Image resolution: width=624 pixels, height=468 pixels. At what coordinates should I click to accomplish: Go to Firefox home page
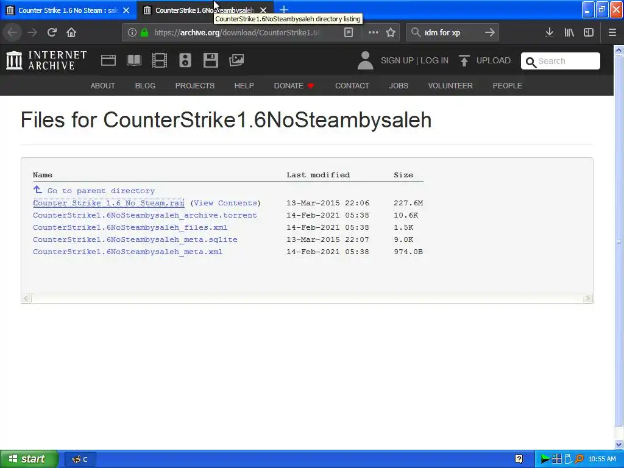point(71,32)
